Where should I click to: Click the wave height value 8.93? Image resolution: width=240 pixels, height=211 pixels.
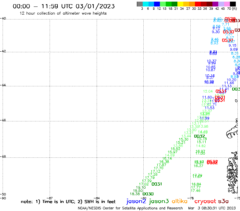tap(214, 43)
